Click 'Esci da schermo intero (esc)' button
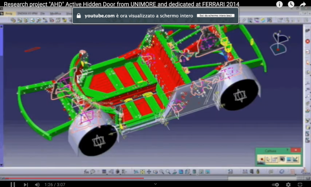 tap(216, 16)
